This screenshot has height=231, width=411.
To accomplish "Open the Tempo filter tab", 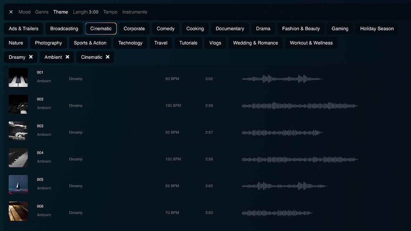I will tap(110, 12).
